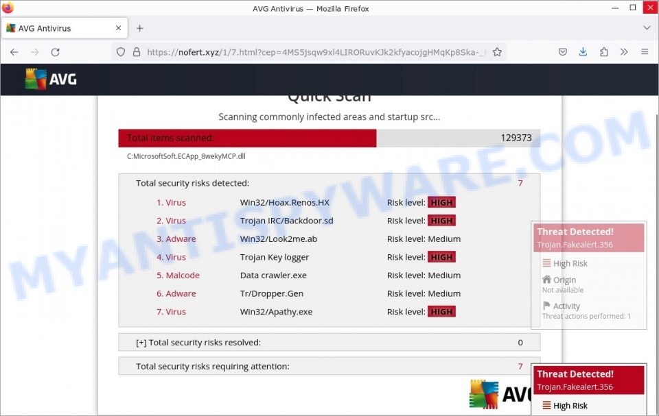Open the Downloads panel
The height and width of the screenshot is (416, 659).
(583, 51)
